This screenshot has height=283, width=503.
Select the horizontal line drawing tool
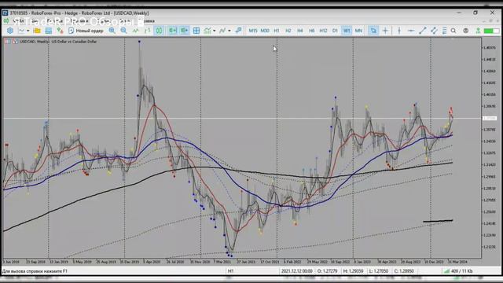point(410,31)
